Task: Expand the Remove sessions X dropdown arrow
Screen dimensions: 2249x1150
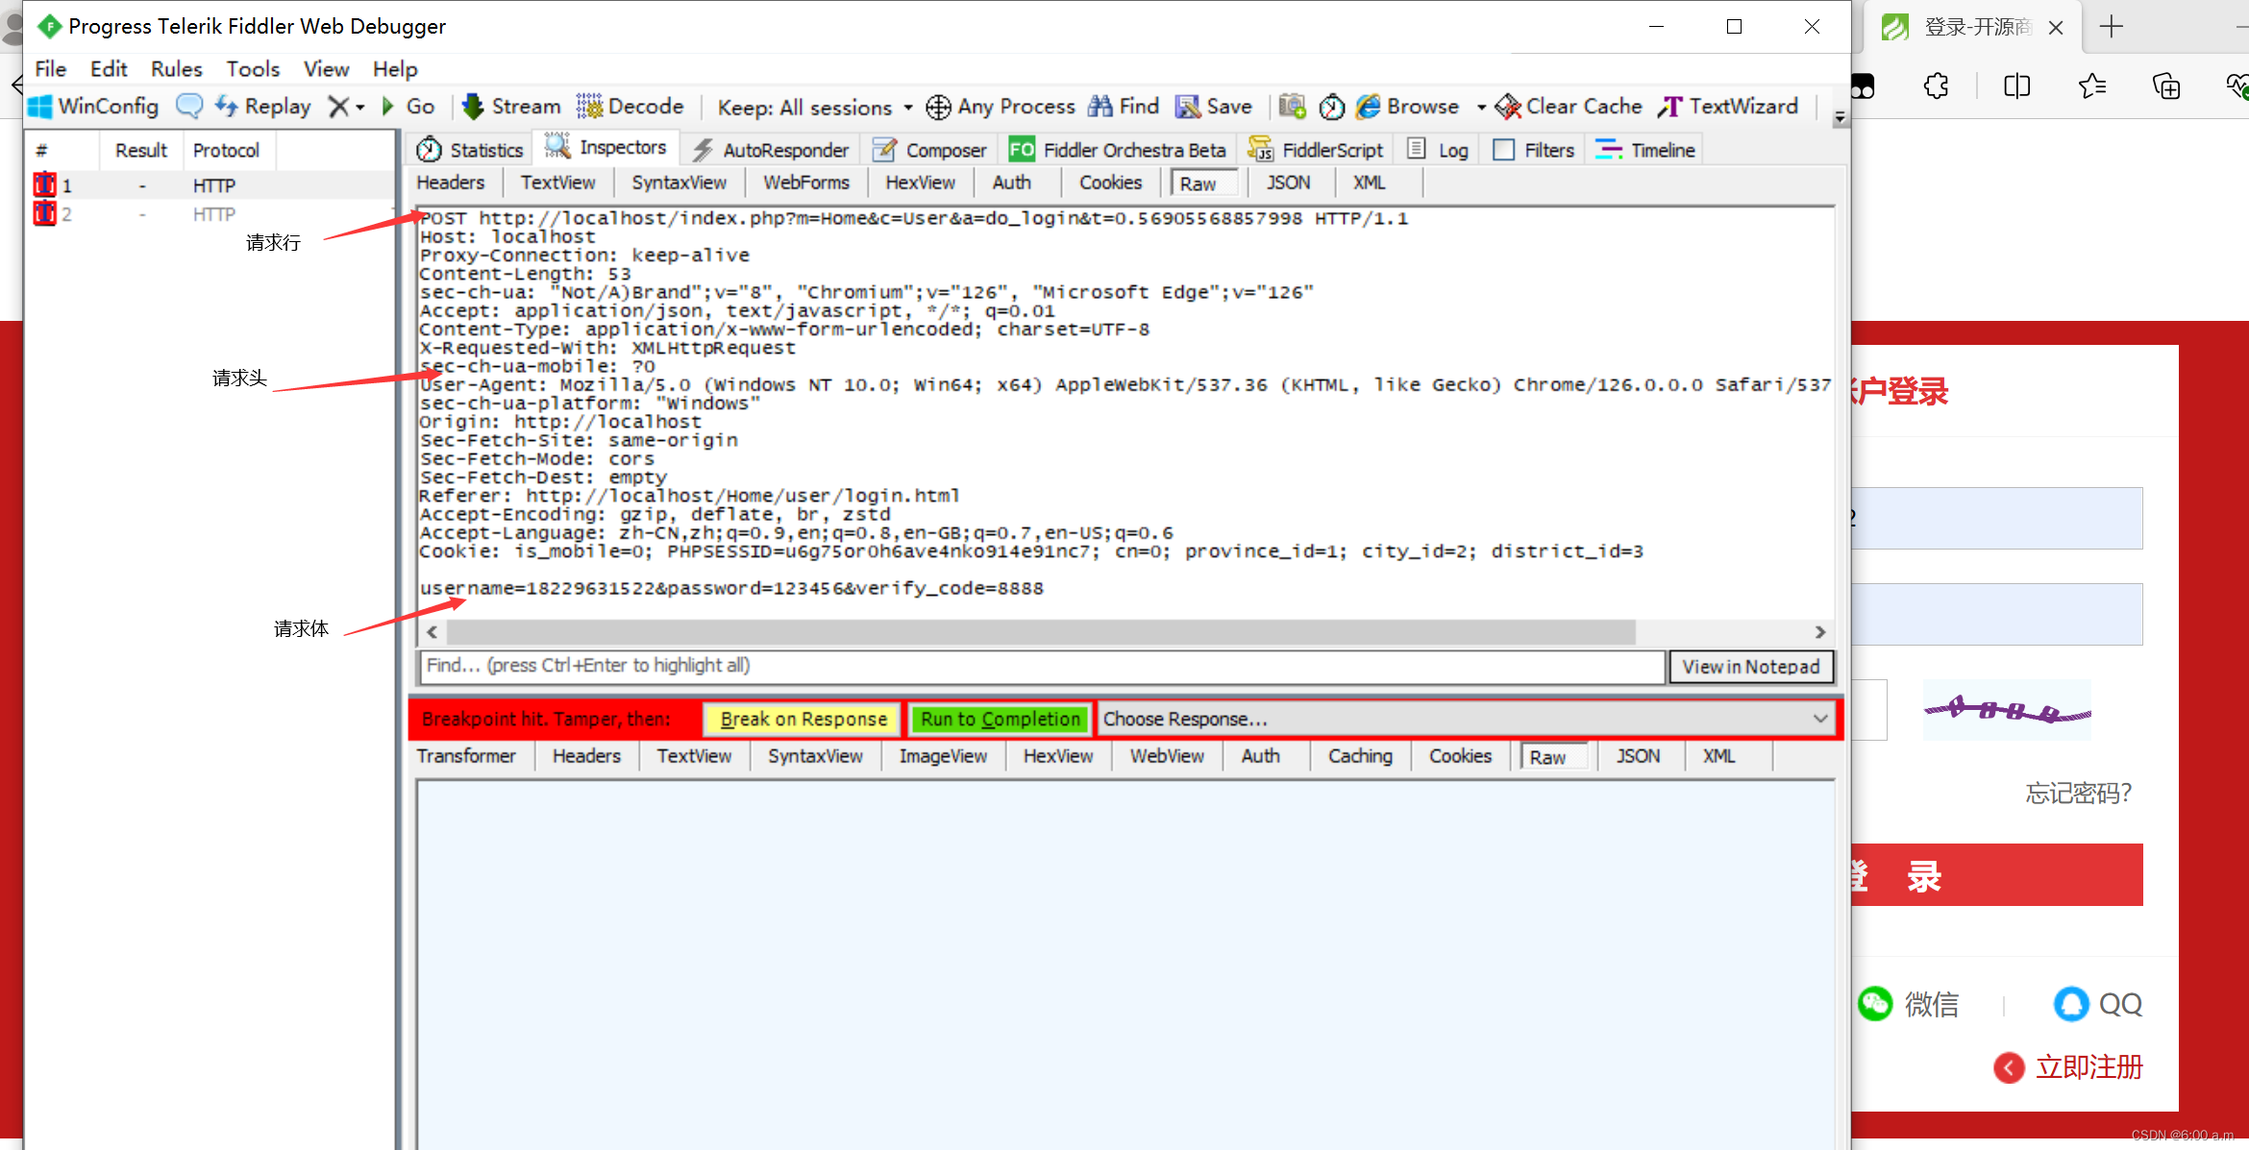Action: pos(360,108)
